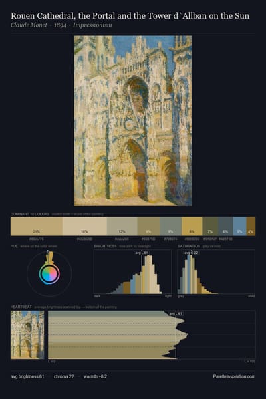Viewport: 266px width, 399px height.
Task: Select the 7% dark olive swatch
Action: coord(210,226)
